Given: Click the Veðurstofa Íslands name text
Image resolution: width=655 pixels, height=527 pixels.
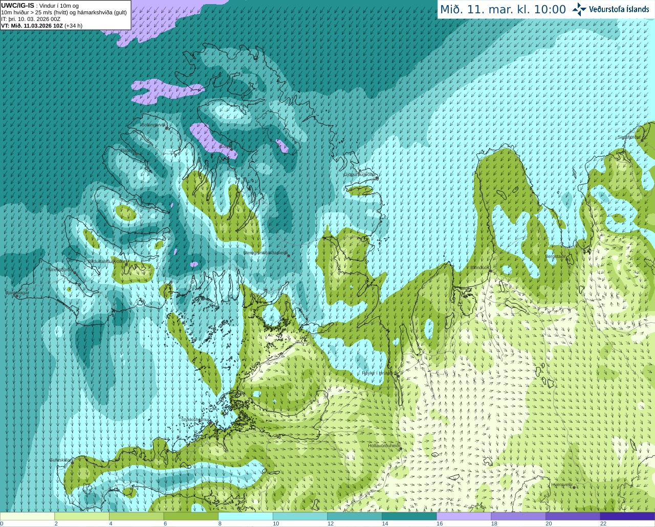Looking at the screenshot, I should (619, 9).
